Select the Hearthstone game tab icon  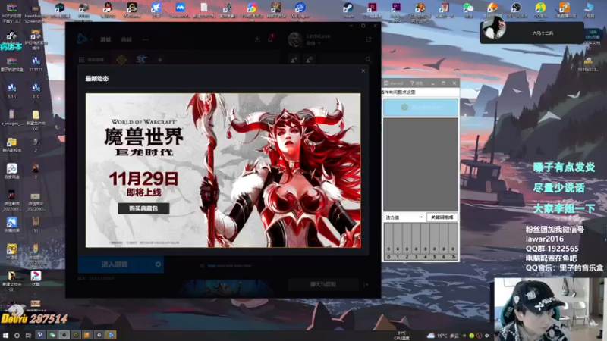[x=121, y=60]
